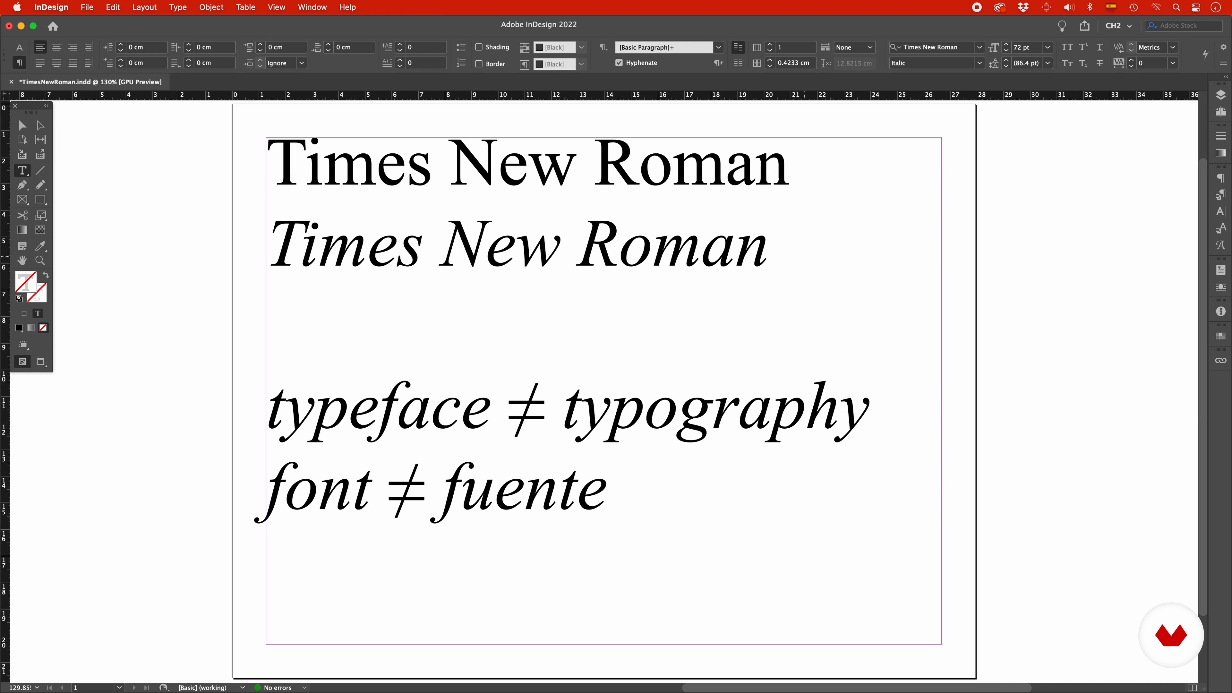Swap fill and stroke arrow
This screenshot has width=1232, height=693.
point(46,275)
